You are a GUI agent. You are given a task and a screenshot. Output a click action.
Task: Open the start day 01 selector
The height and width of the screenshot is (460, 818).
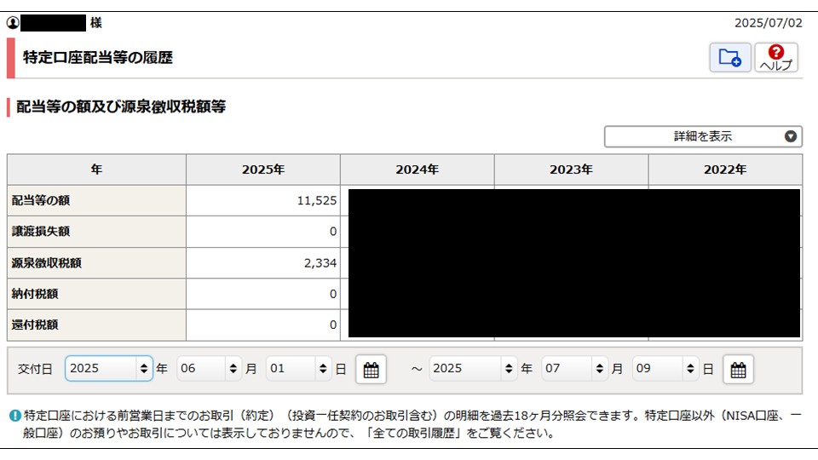[x=298, y=368]
